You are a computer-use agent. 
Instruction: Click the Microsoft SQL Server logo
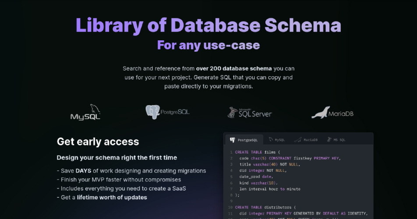point(250,113)
